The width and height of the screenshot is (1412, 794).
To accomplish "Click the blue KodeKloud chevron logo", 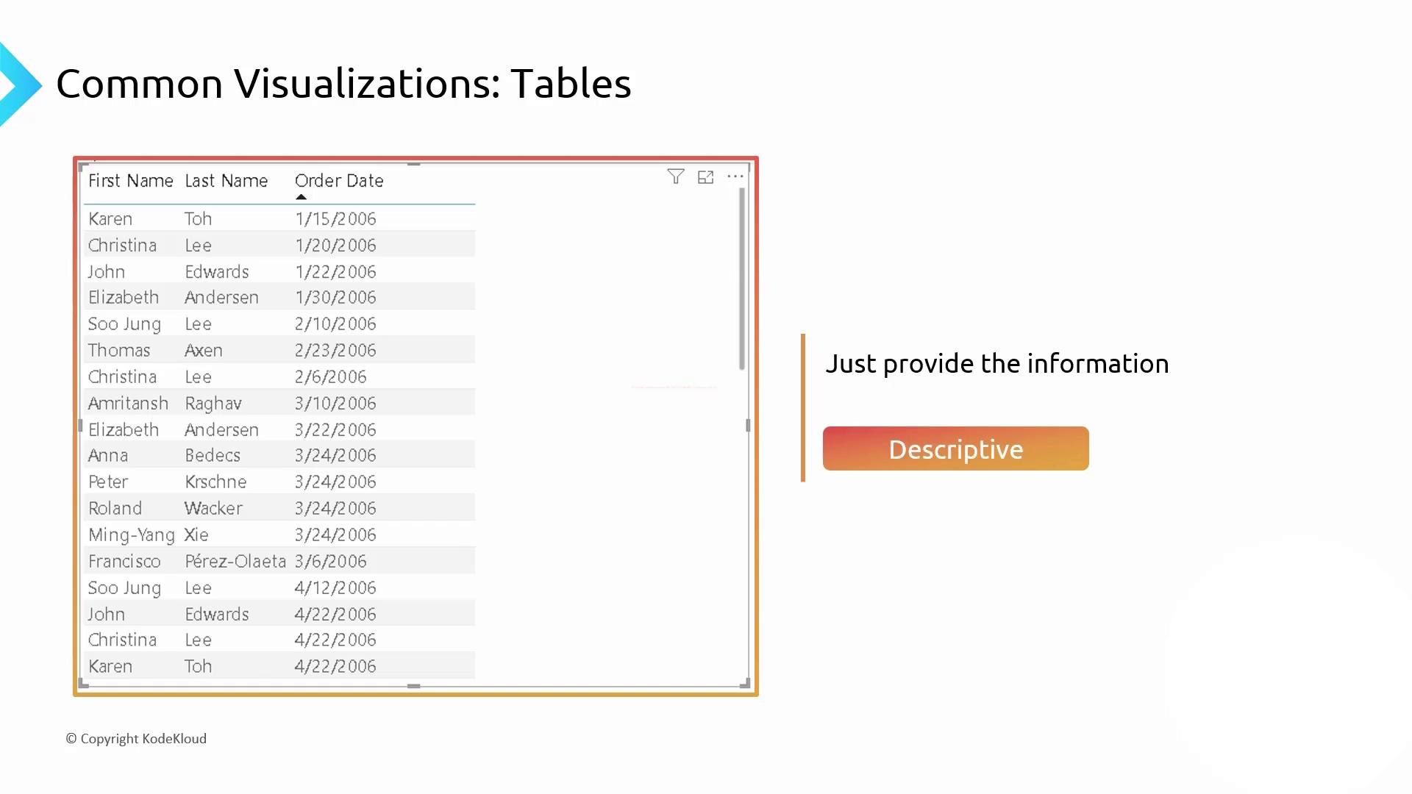I will pos(20,85).
